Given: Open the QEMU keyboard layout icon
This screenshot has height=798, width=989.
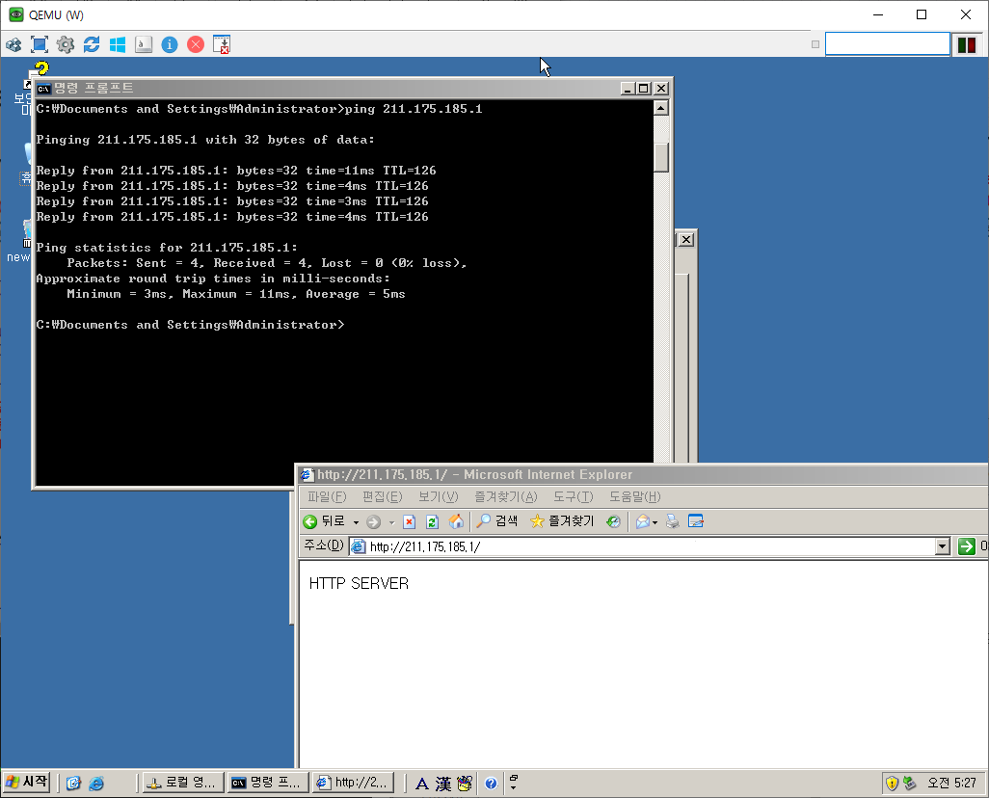Looking at the screenshot, I should (x=144, y=44).
